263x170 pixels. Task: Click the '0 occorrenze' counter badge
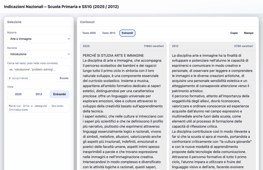click(18, 78)
